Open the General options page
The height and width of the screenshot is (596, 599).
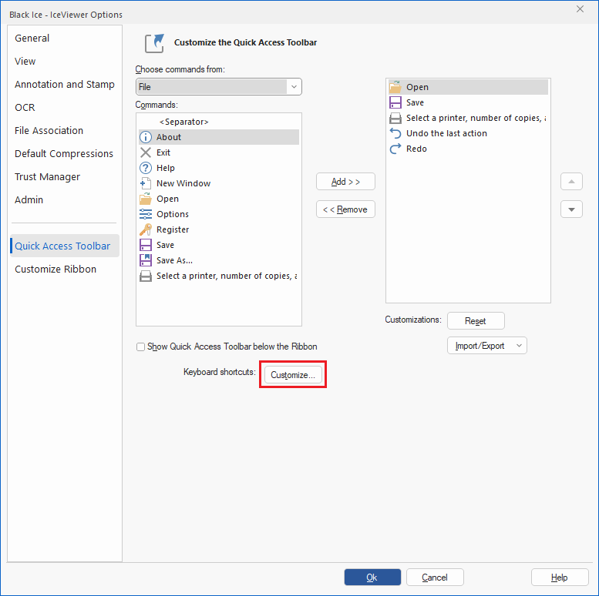32,39
